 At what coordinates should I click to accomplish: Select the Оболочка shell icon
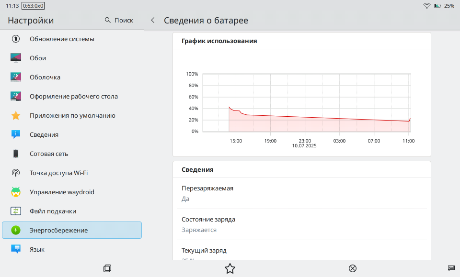coord(16,77)
